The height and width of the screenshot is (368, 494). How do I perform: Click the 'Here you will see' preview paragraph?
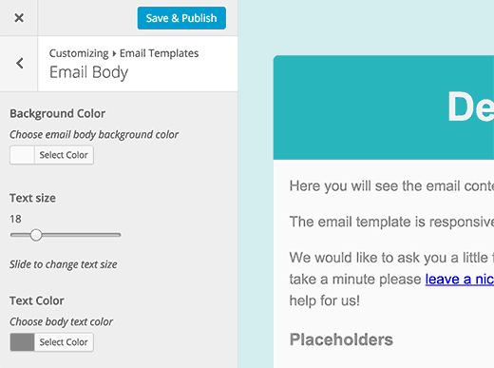tap(391, 186)
